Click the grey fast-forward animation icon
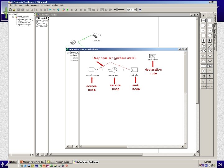Image resolution: width=224 pixels, height=168 pixels. click(x=110, y=10)
